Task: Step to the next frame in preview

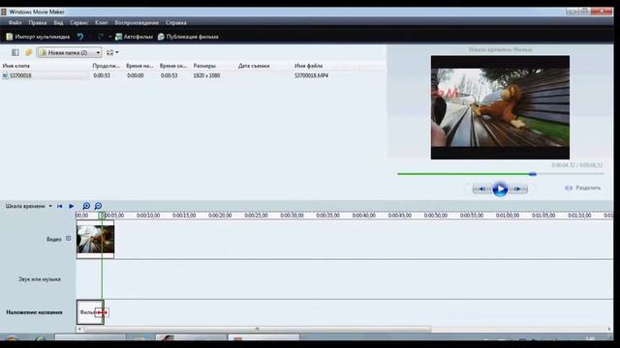Action: [518, 189]
